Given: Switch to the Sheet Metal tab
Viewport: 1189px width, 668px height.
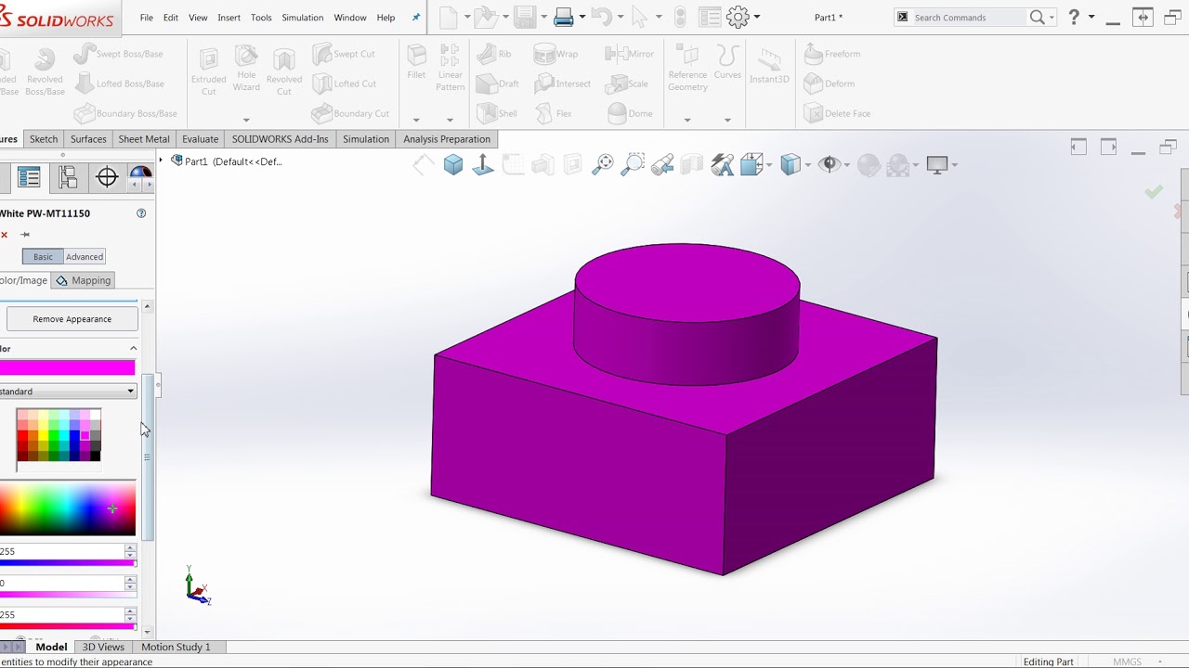Looking at the screenshot, I should click(x=144, y=139).
